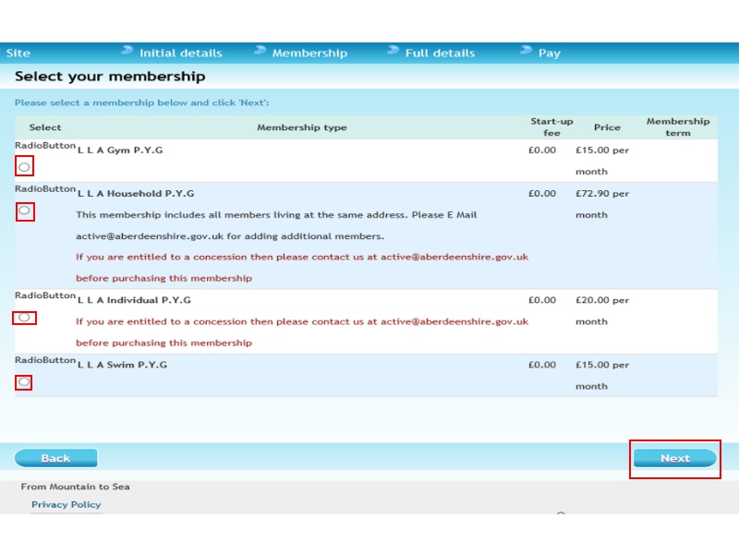Viewport: 739px width, 554px height.
Task: Pick the L L A Individual P.Y.G radio button
Action: pos(24,318)
